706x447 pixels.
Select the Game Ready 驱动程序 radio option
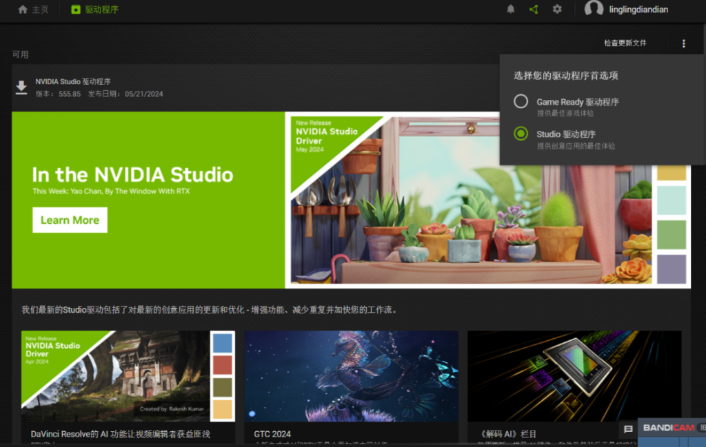[x=521, y=102]
